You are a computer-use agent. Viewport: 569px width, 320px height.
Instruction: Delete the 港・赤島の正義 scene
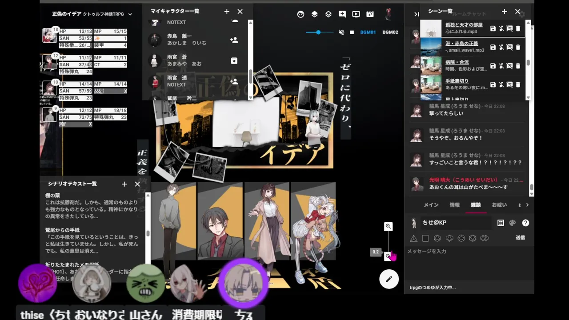(518, 47)
